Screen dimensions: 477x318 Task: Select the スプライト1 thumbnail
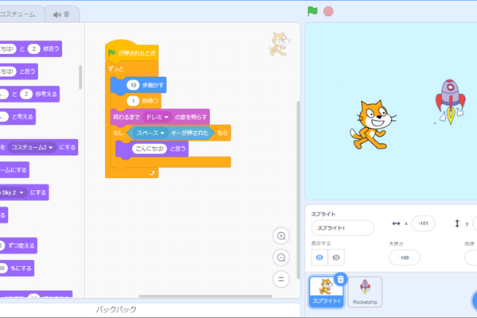point(327,292)
